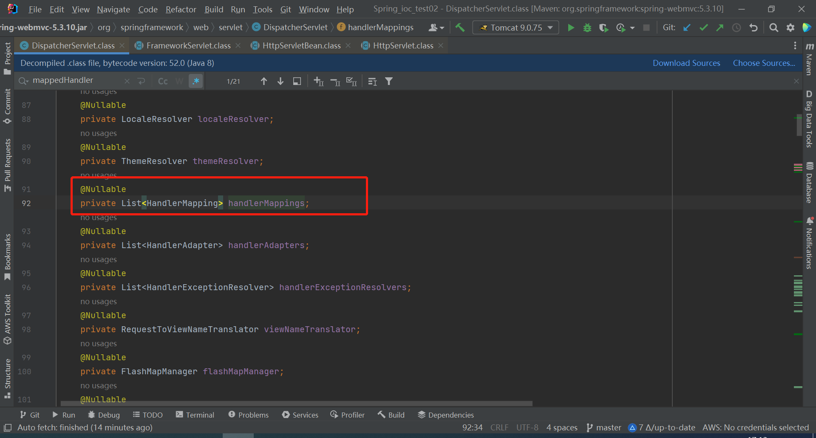Click the rollback undo icon
Viewport: 816px width, 438px height.
(754, 28)
